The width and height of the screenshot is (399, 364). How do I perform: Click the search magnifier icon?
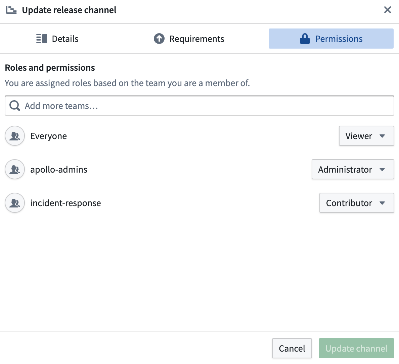point(15,106)
